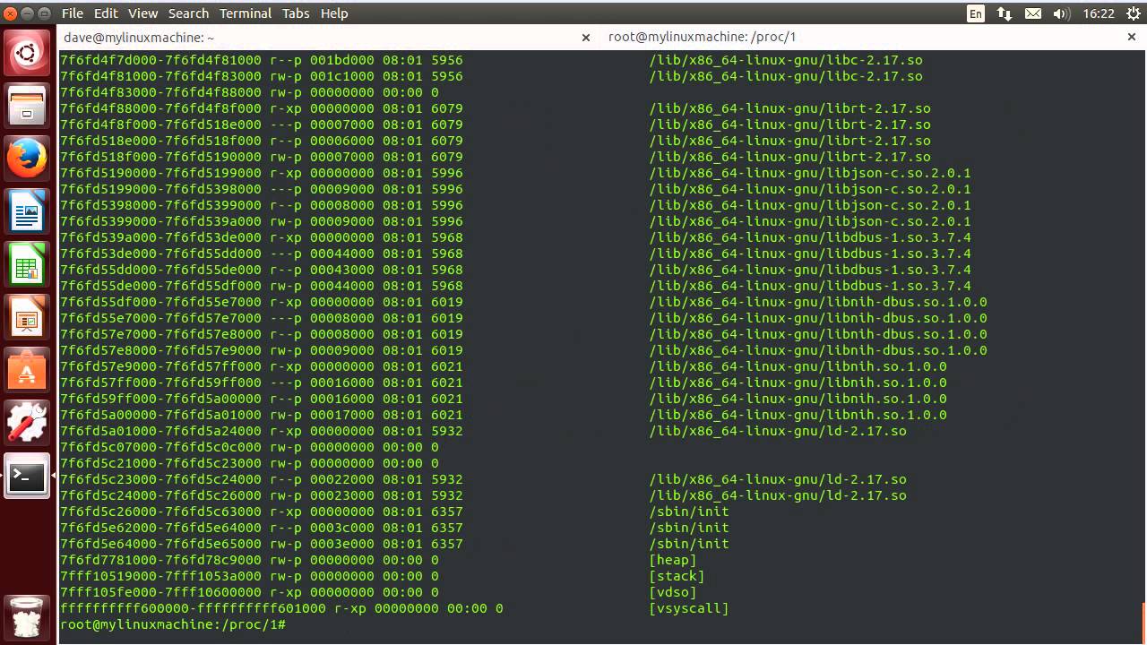Screen dimensions: 1147x645
Task: Select the Terminal icon in launcher
Action: pos(27,477)
